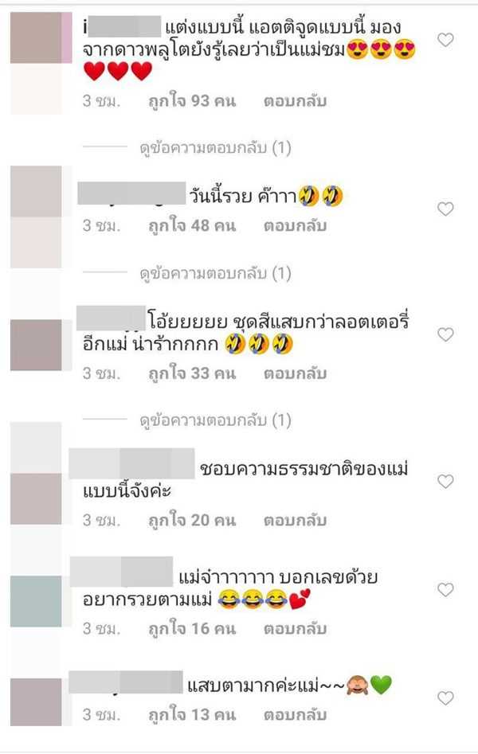Tap heart icon beside วันนี้รวย comment
This screenshot has width=478, height=754.
click(445, 209)
